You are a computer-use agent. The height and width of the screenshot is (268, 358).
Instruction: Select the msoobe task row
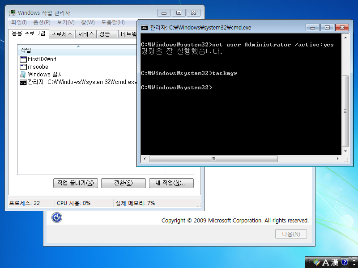77,67
